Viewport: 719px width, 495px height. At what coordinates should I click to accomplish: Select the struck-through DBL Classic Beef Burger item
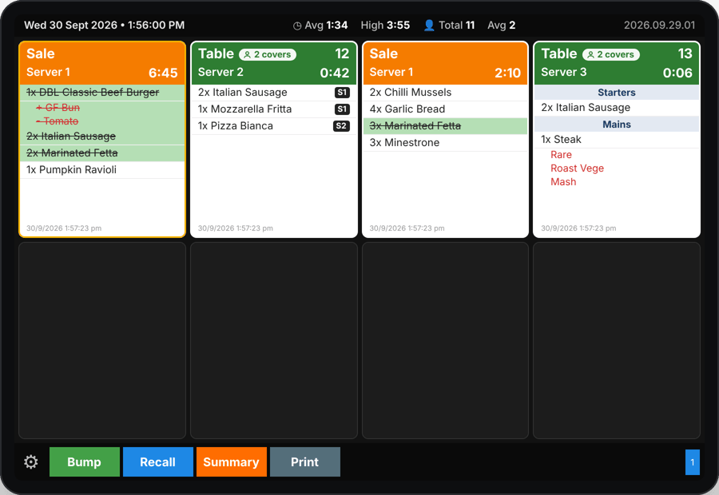102,92
